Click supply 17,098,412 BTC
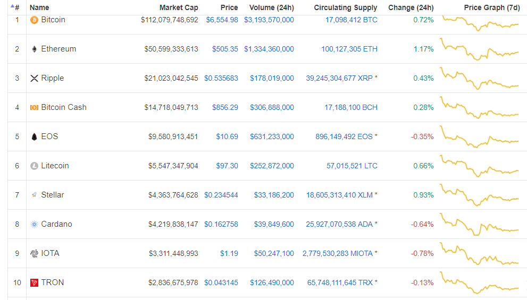This screenshot has width=527, height=300. [351, 20]
